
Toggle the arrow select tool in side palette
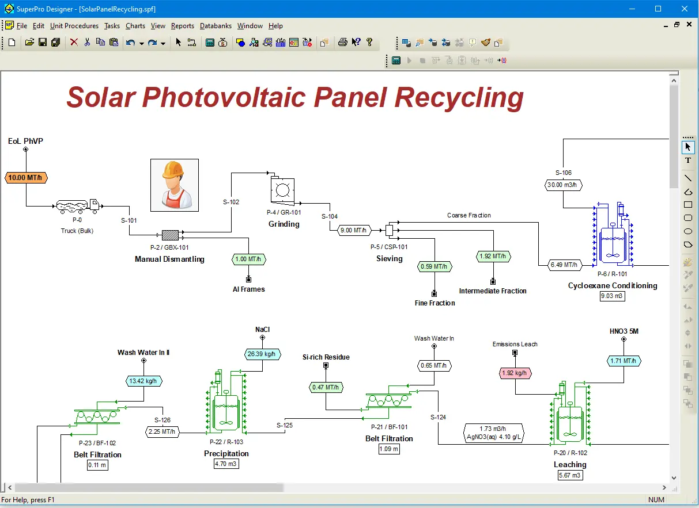pyautogui.click(x=688, y=147)
